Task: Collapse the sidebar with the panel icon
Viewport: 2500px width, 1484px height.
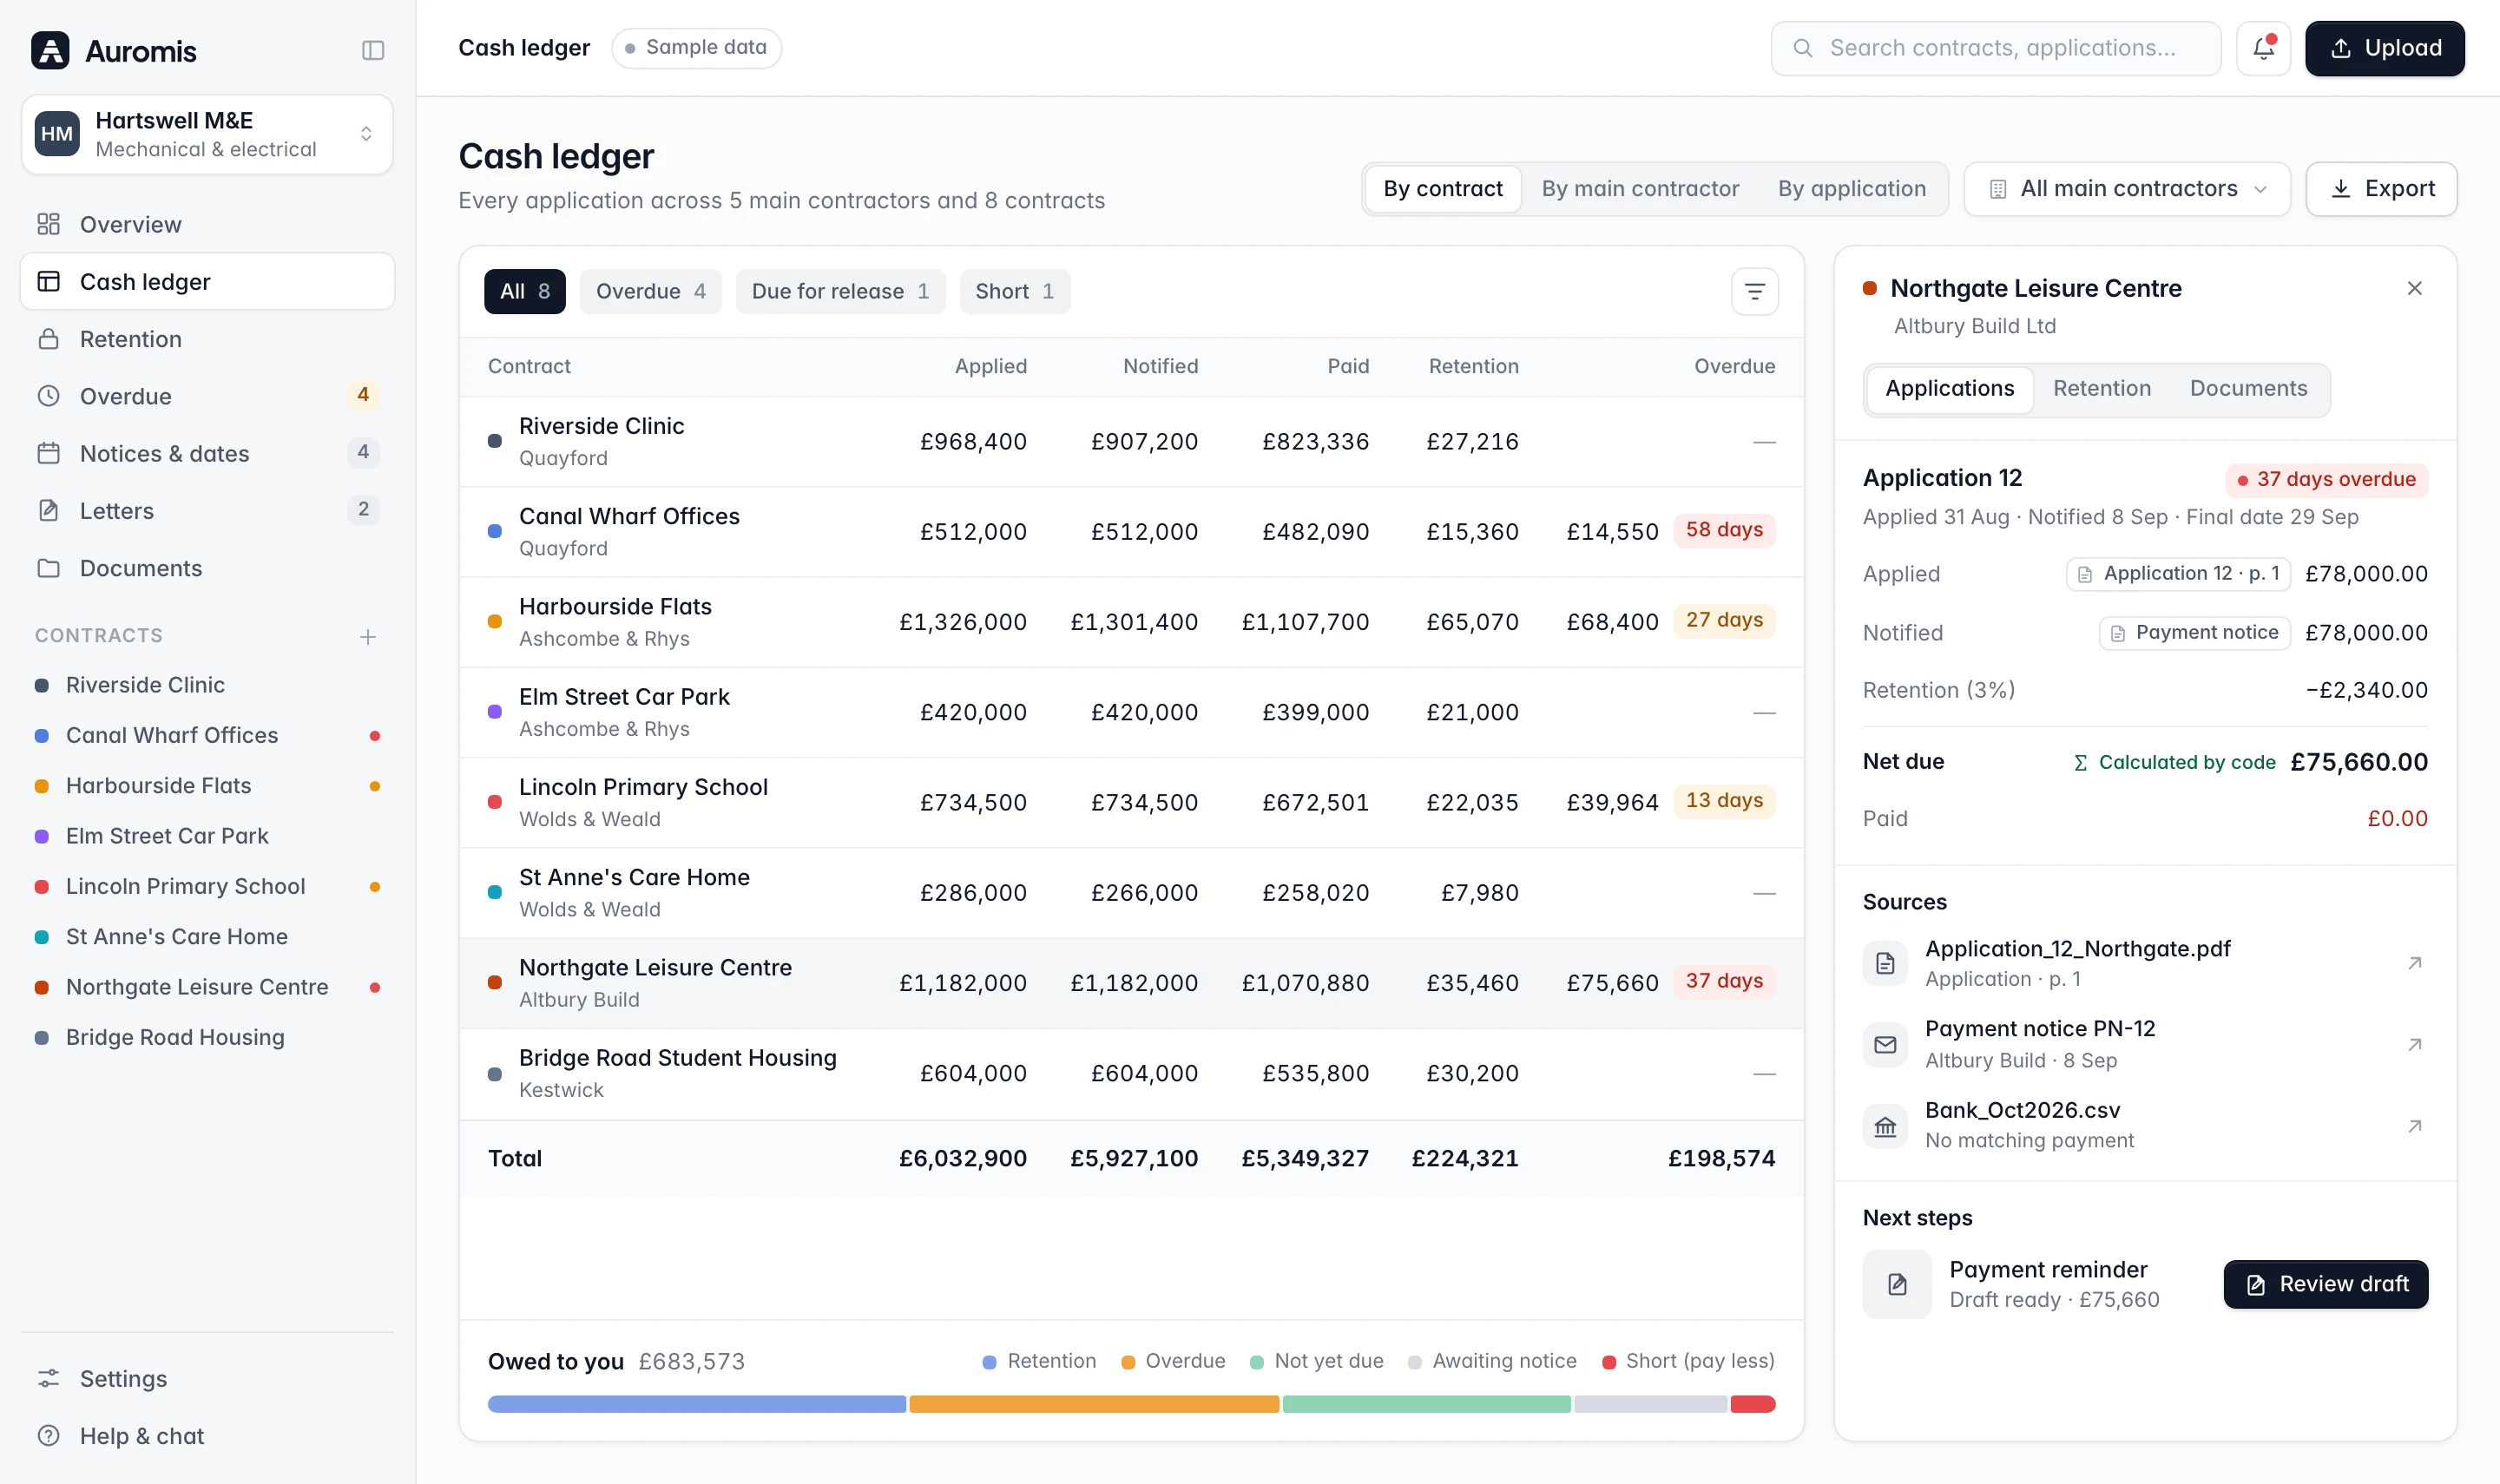Action: [373, 50]
